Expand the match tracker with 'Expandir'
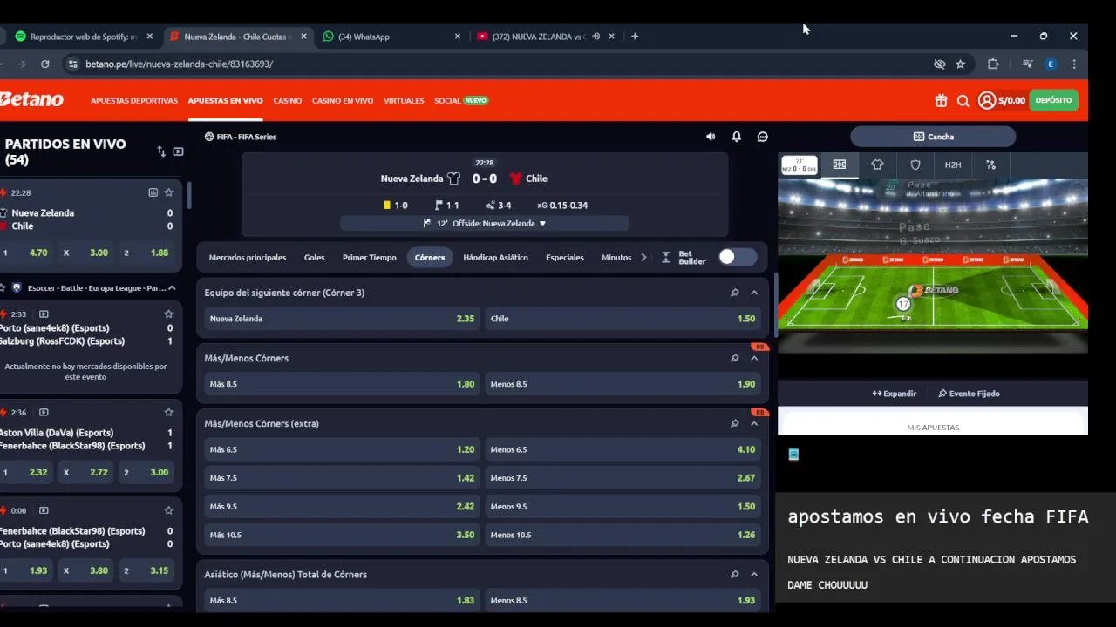This screenshot has height=627, width=1116. (895, 394)
